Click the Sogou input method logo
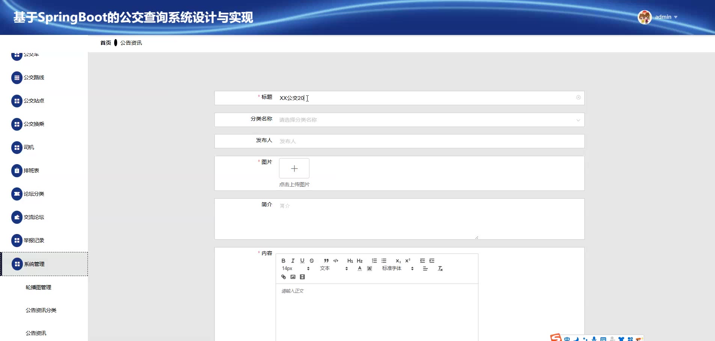The height and width of the screenshot is (341, 715). pyautogui.click(x=556, y=338)
